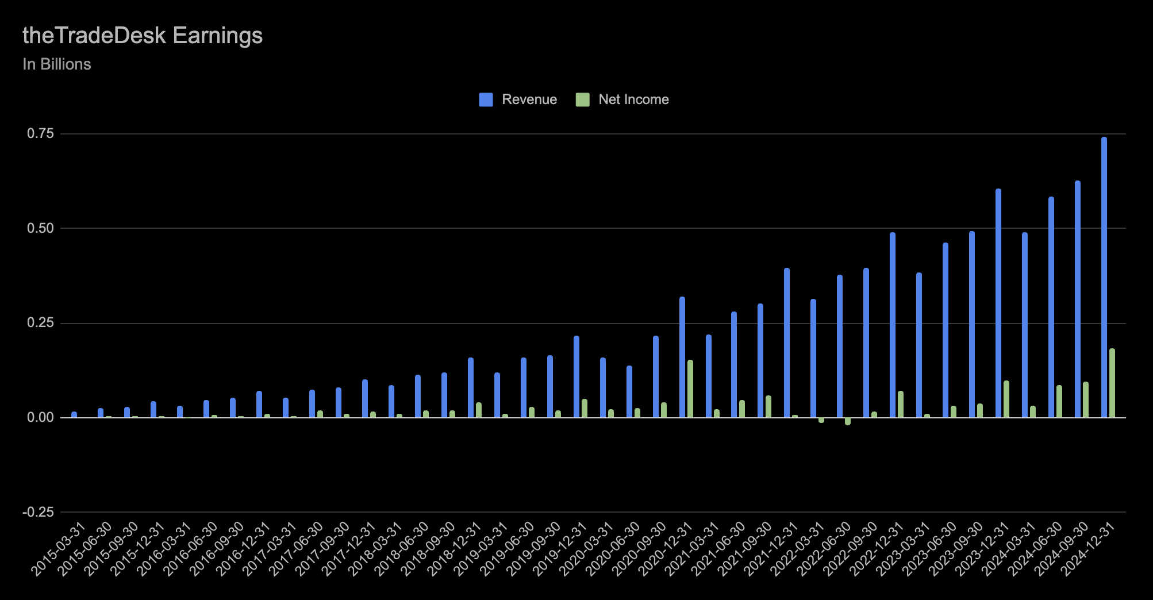Click the 2016-12-31 x-axis date label

click(243, 549)
